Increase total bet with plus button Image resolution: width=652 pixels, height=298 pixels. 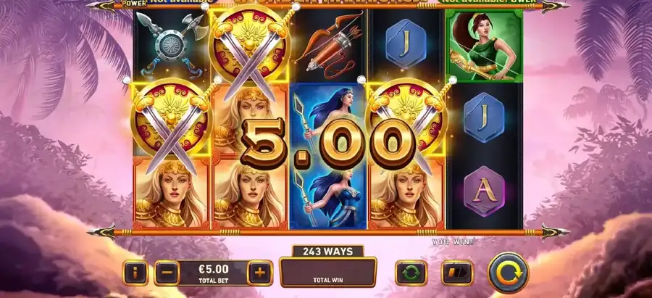[260, 273]
